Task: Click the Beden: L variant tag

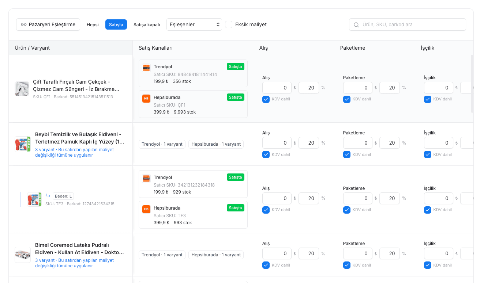Action: coord(63,196)
